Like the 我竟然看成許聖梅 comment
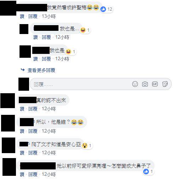Screen dimensions: 173x179 (x=22, y=16)
